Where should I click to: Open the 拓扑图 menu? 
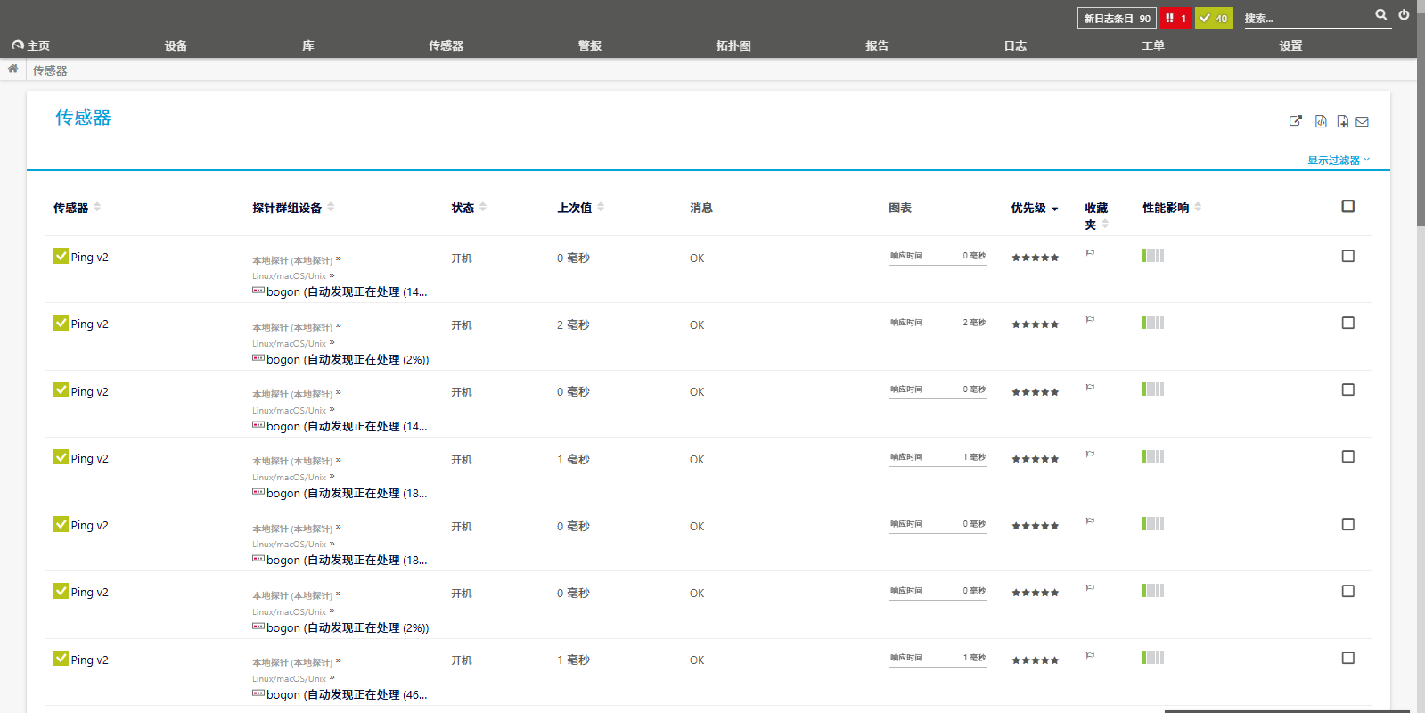click(733, 45)
